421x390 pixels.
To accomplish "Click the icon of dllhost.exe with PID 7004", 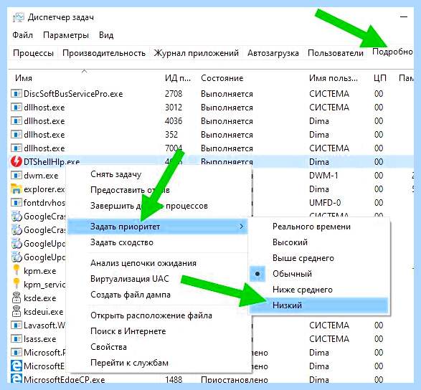I will tap(16, 148).
